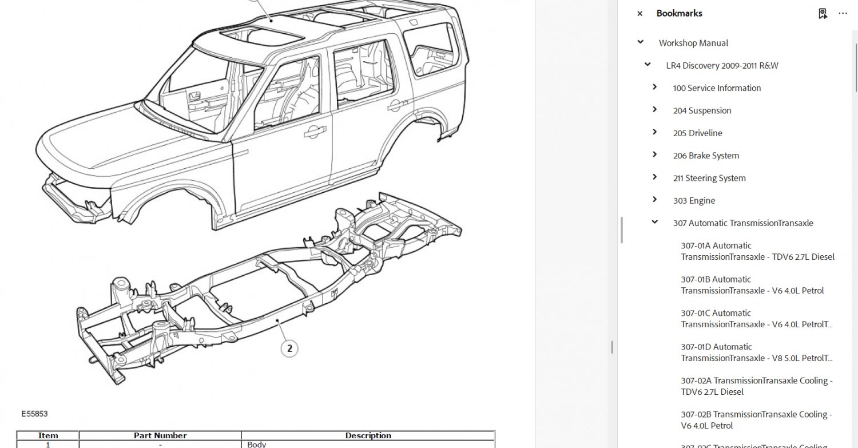Open the bookmark search icon
The width and height of the screenshot is (858, 448).
coord(823,13)
